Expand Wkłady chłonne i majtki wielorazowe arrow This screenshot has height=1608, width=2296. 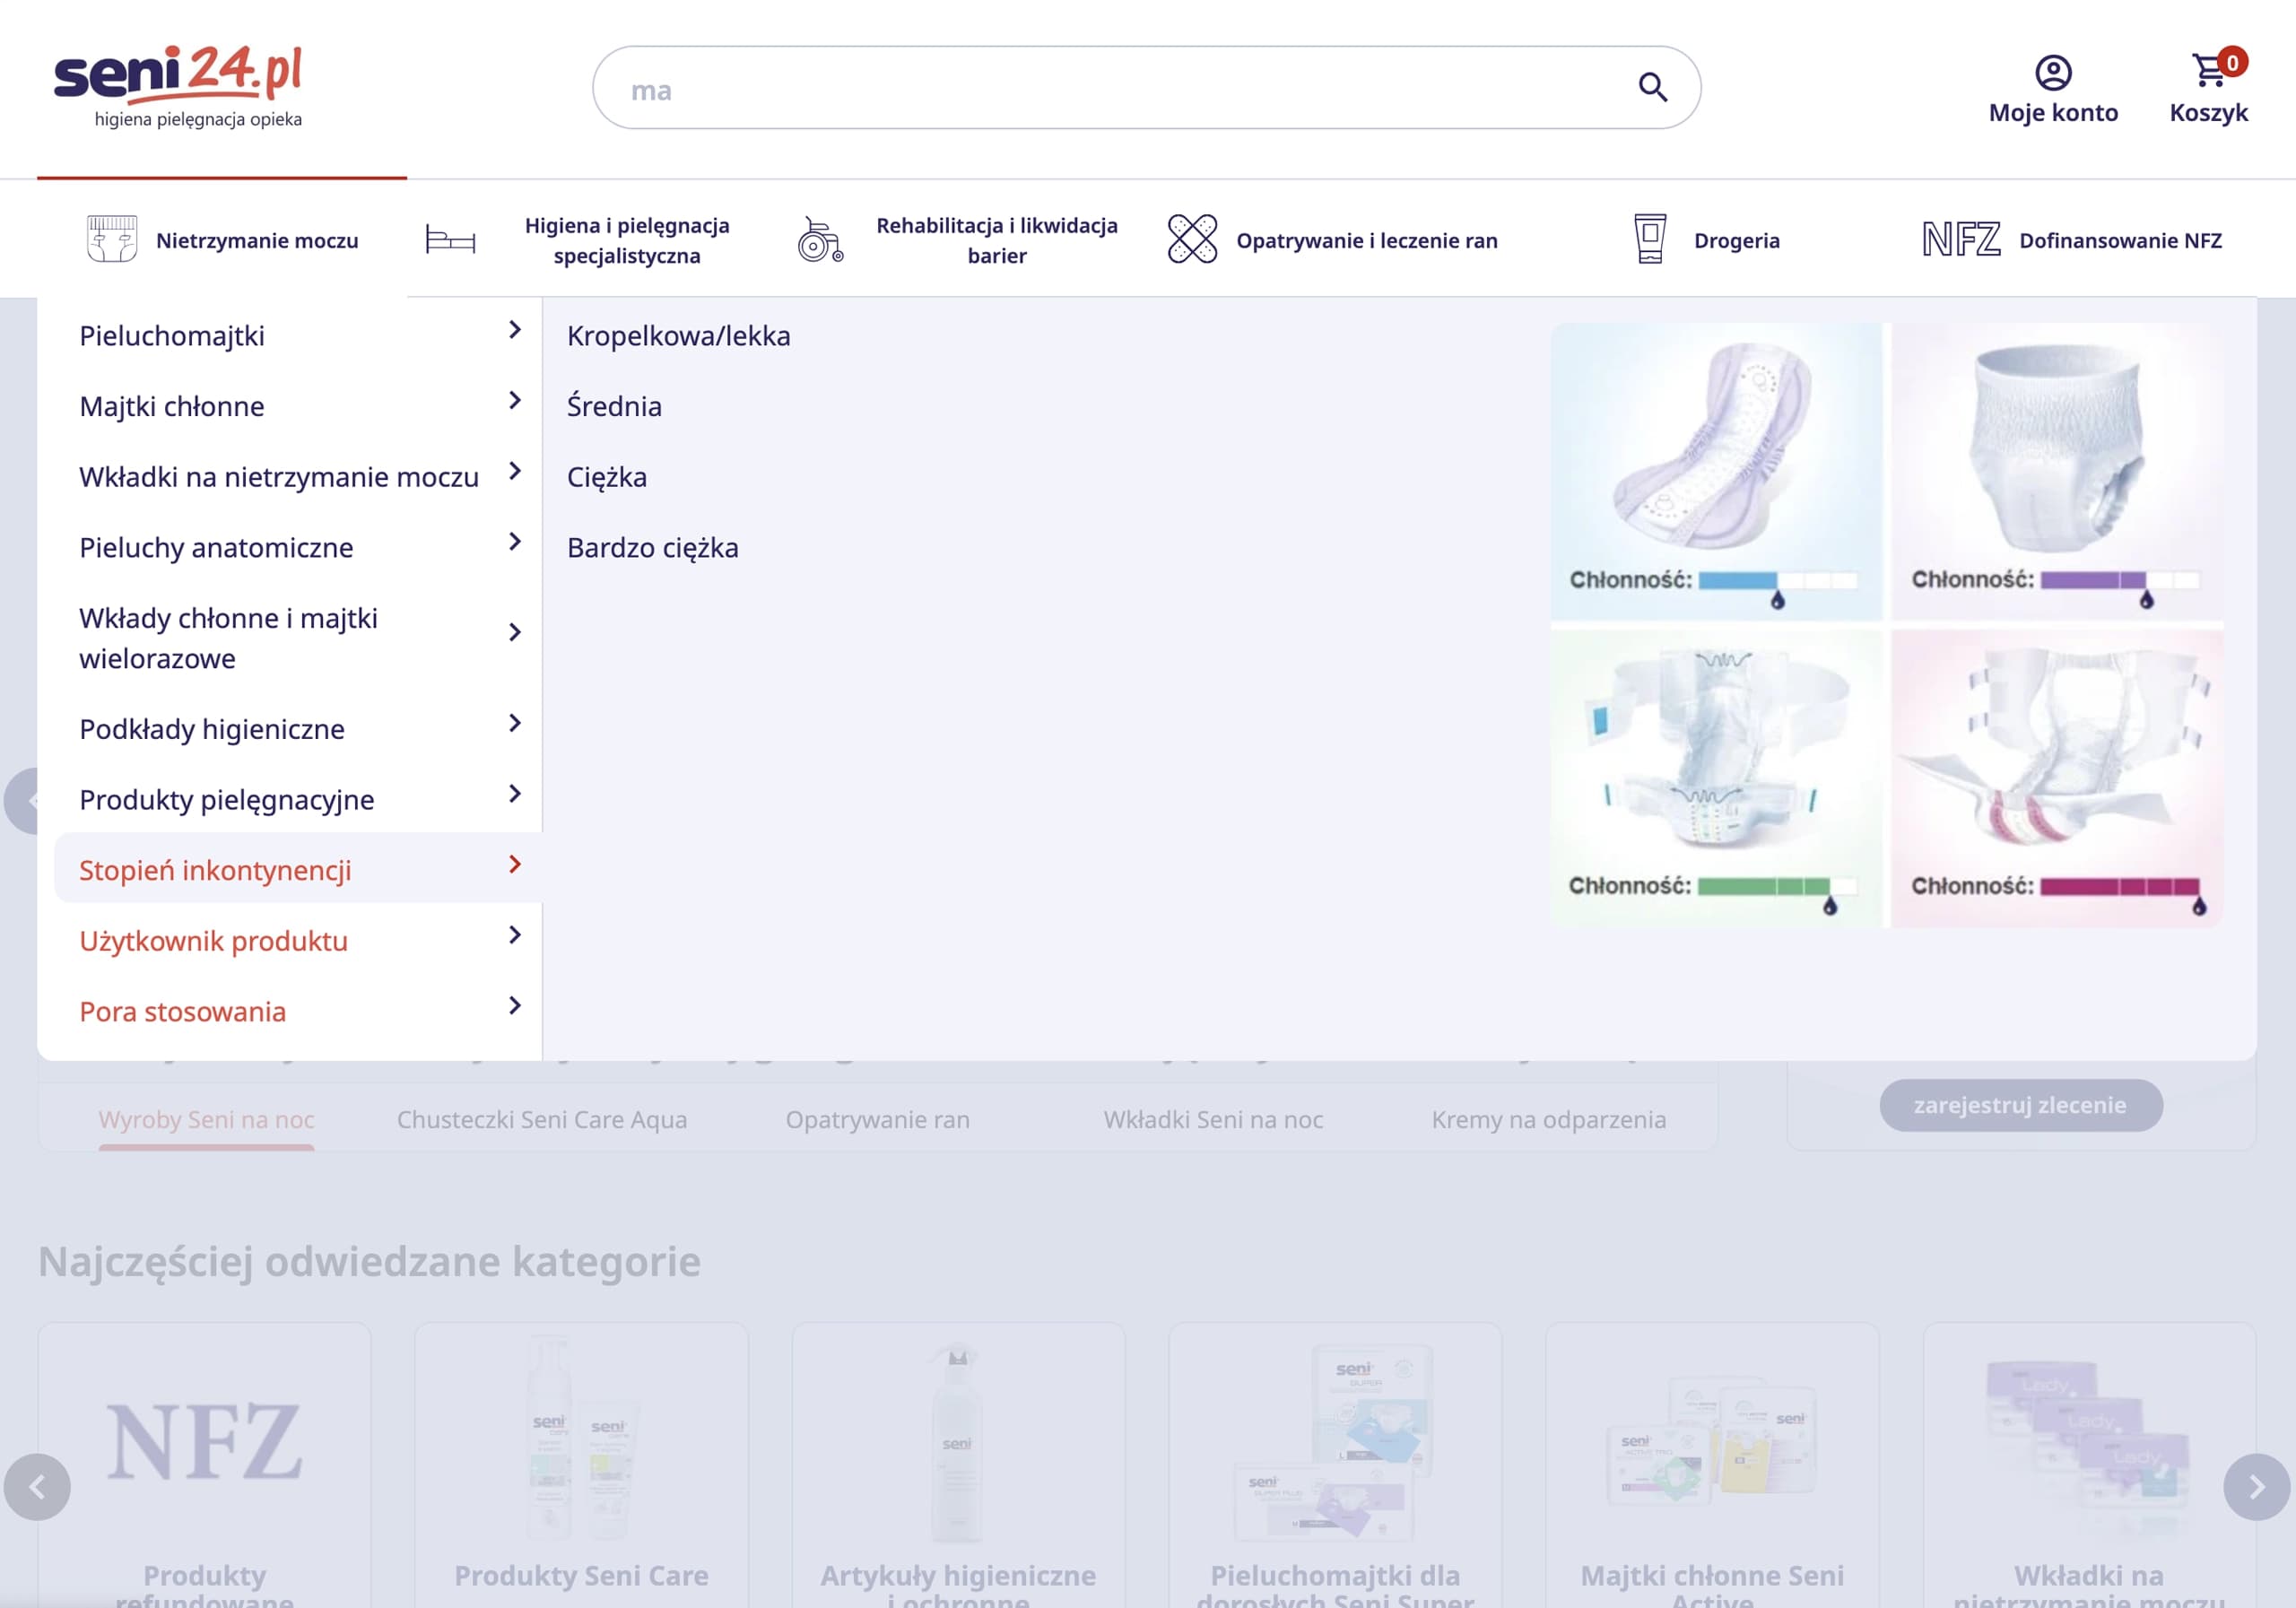coord(515,633)
